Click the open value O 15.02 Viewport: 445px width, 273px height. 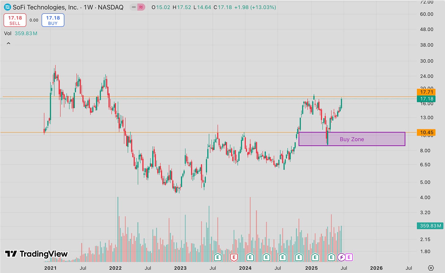point(161,7)
